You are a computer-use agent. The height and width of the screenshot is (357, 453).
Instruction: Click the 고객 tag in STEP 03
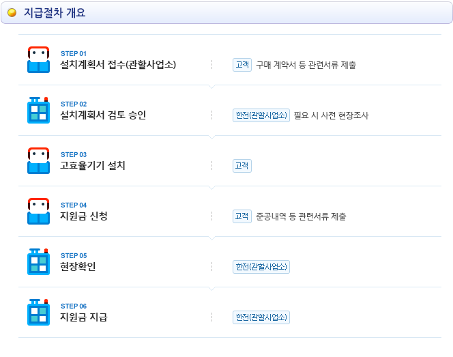click(242, 166)
